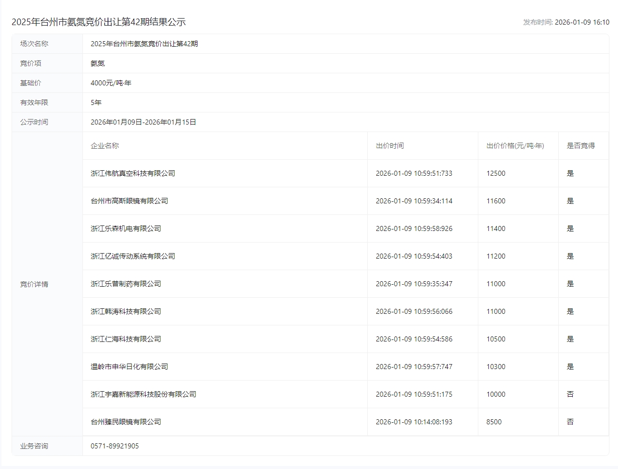This screenshot has width=618, height=469.
Task: Select company 浙江伟航真空科技有限公司
Action: [x=133, y=173]
